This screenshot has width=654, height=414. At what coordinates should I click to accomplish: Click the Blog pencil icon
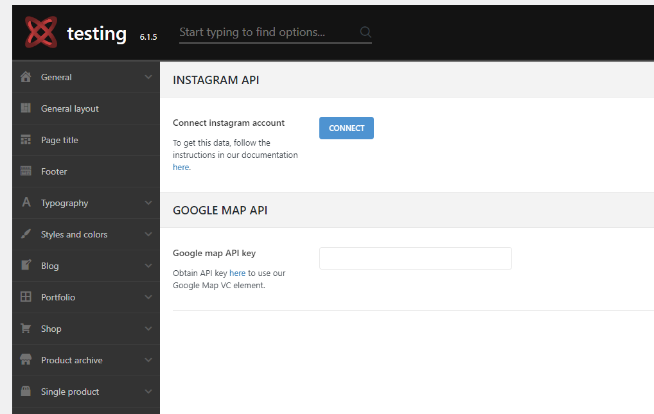(x=26, y=265)
